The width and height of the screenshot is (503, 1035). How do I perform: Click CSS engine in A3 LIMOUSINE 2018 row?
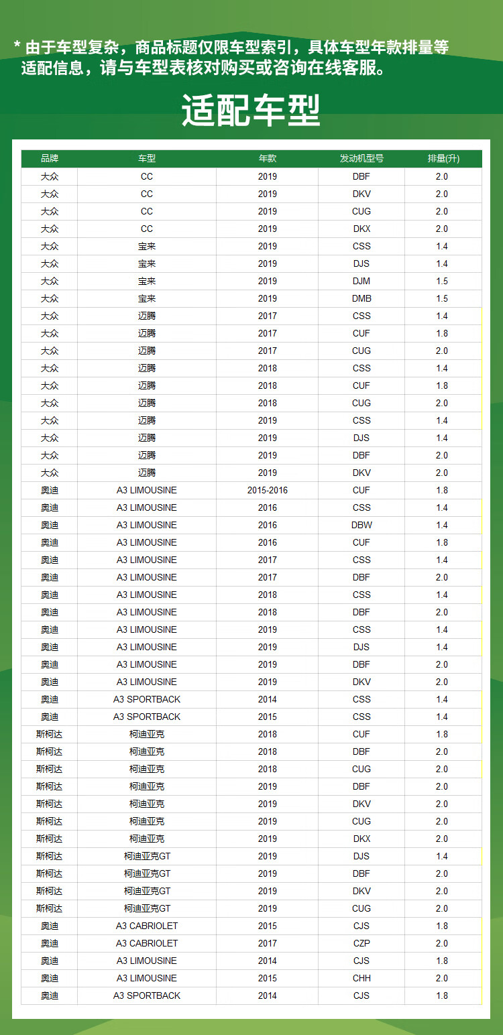click(x=361, y=595)
